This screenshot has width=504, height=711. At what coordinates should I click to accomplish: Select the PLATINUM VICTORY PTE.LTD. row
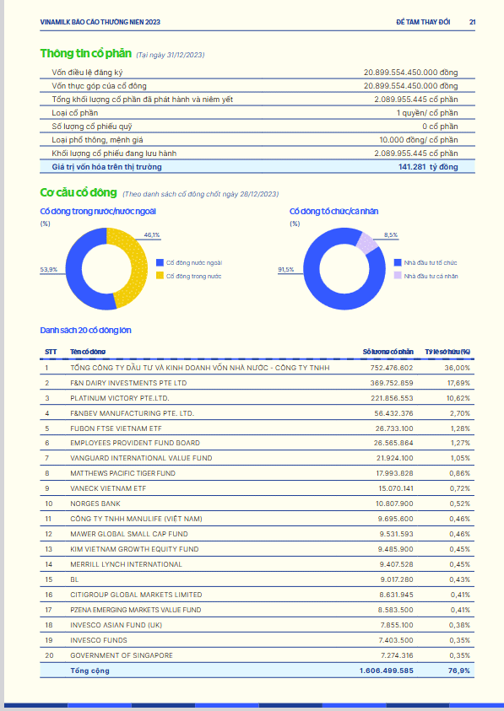coord(257,397)
